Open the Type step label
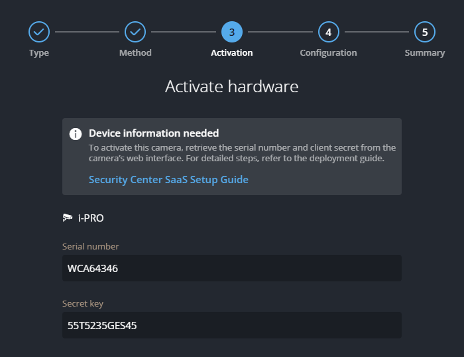Viewport: 464px width, 357px height. coord(39,53)
